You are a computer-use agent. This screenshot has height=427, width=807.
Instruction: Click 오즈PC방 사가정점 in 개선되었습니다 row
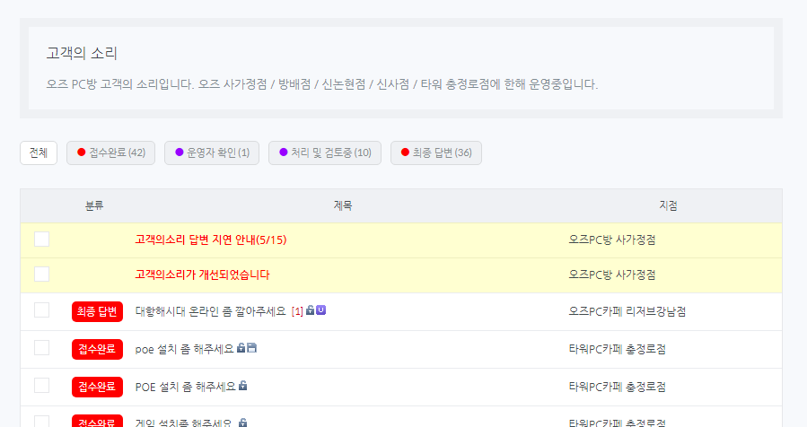(x=612, y=274)
